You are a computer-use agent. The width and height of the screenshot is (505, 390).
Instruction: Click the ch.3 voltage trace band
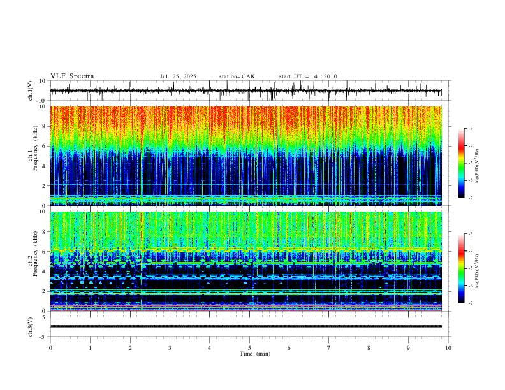click(245, 326)
